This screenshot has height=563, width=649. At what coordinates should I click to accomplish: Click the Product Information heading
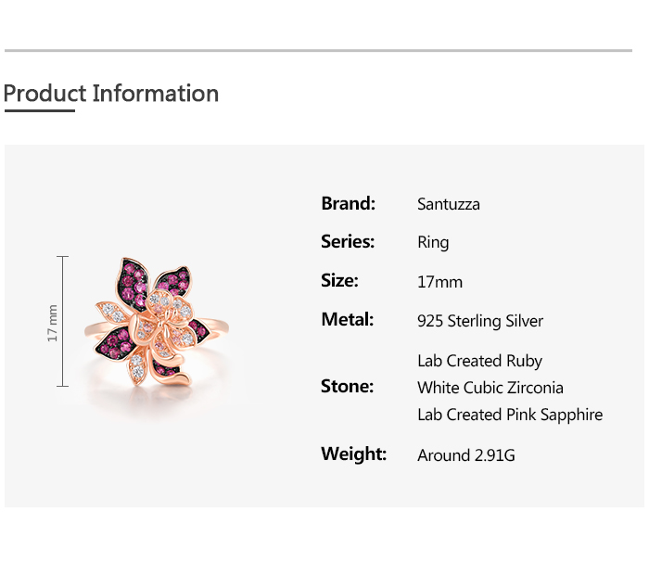(111, 94)
